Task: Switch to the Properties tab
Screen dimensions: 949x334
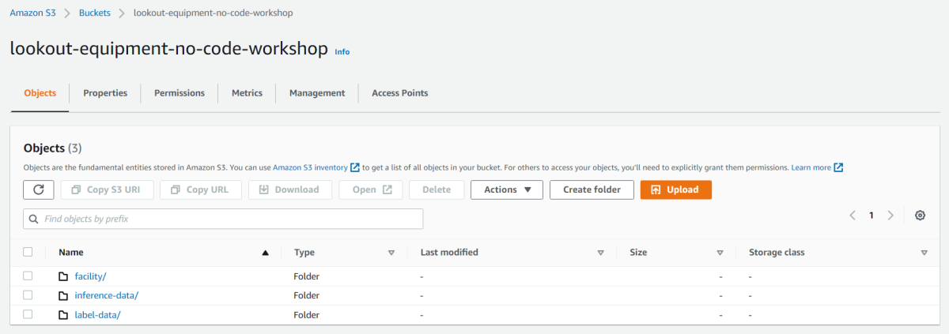Action: (x=105, y=93)
